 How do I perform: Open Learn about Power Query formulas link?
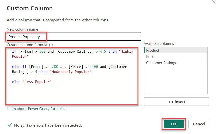point(36,109)
